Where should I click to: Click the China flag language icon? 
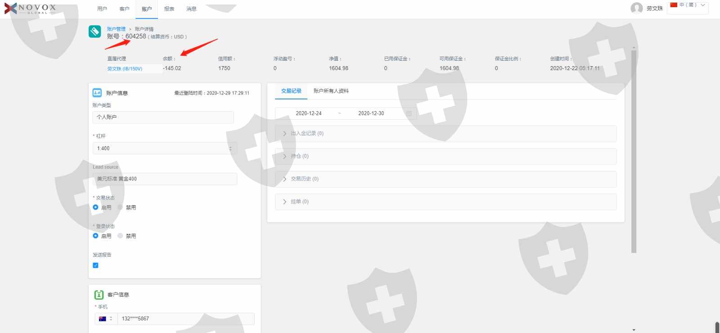click(x=674, y=5)
